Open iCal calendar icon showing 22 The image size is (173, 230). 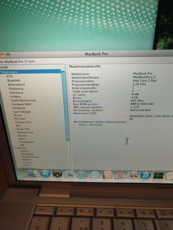pos(120,175)
